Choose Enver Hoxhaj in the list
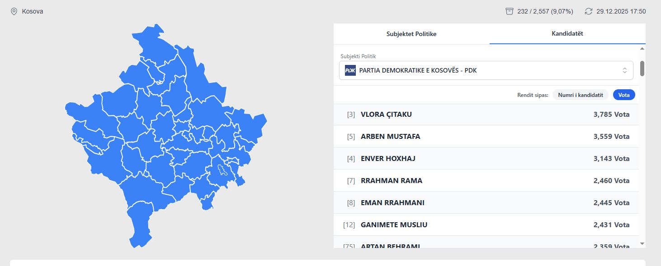This screenshot has height=266, width=661. pos(486,159)
